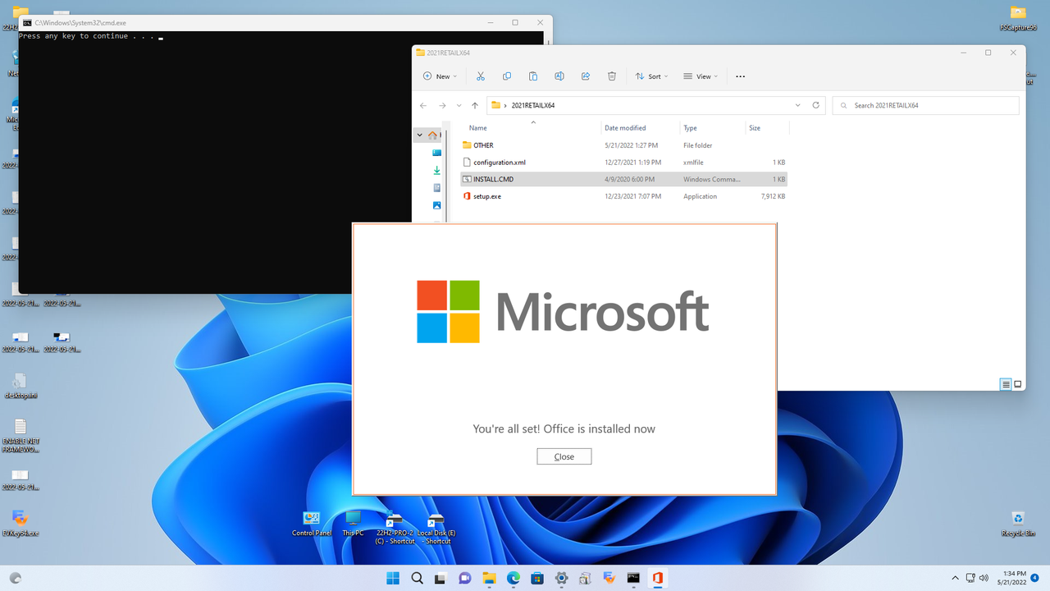Click the Cut icon in Explorer toolbar

[x=481, y=76]
